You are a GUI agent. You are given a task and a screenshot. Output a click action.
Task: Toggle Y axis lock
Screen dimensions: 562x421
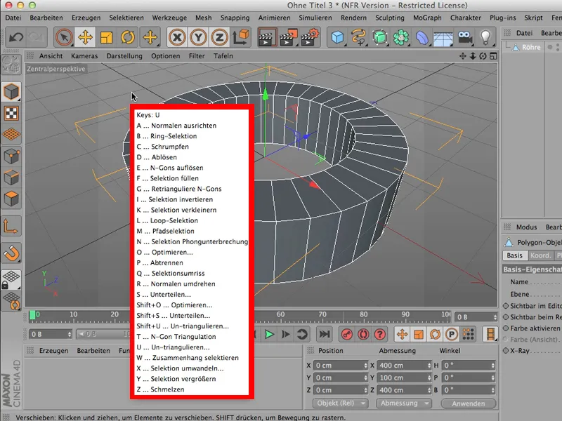[x=198, y=37]
